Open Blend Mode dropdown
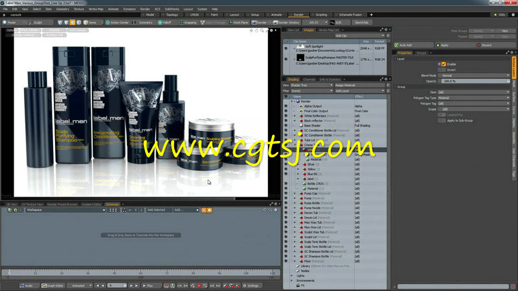518x291 pixels. 474,76
